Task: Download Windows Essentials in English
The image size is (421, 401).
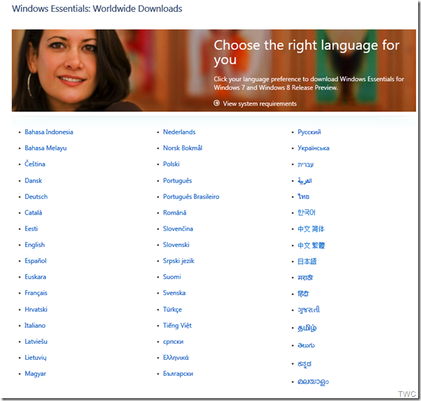Action: coord(35,245)
